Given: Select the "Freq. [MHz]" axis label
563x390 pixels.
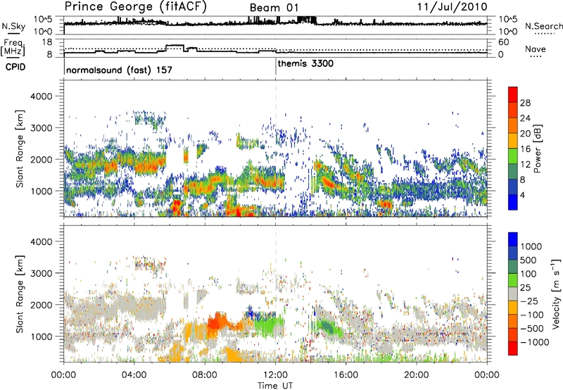Looking at the screenshot, I should pos(13,48).
